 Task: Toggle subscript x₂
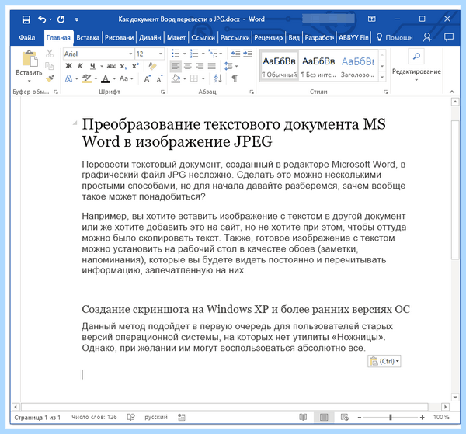[123, 66]
